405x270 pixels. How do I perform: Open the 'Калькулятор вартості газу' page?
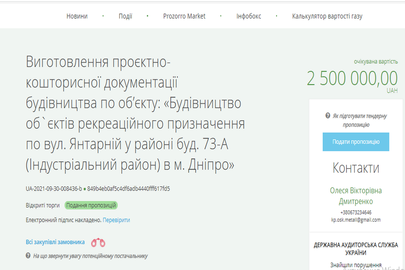pyautogui.click(x=327, y=16)
